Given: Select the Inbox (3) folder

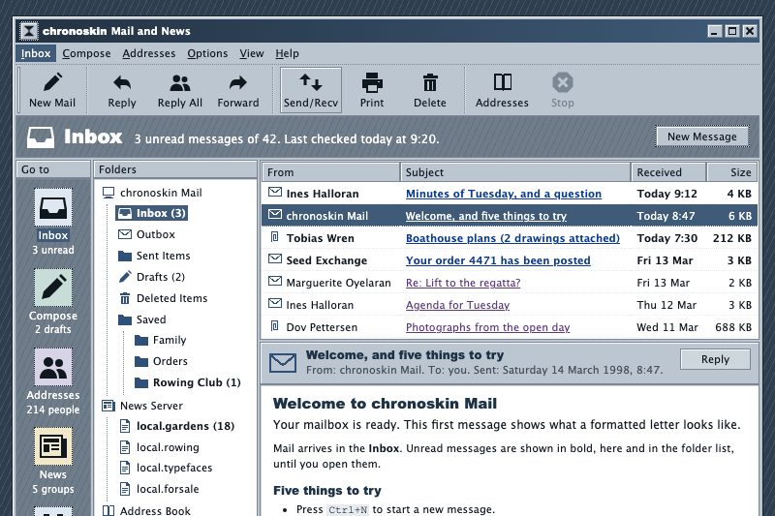Looking at the screenshot, I should tap(152, 213).
